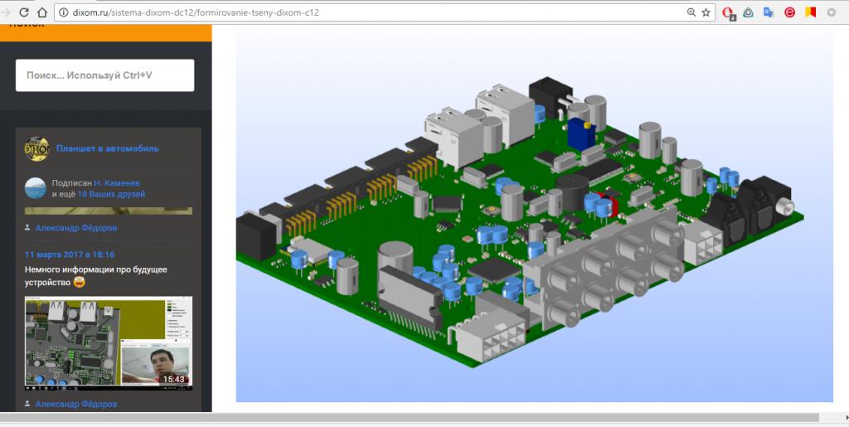
Task: View site information icon beside the URL
Action: click(63, 12)
